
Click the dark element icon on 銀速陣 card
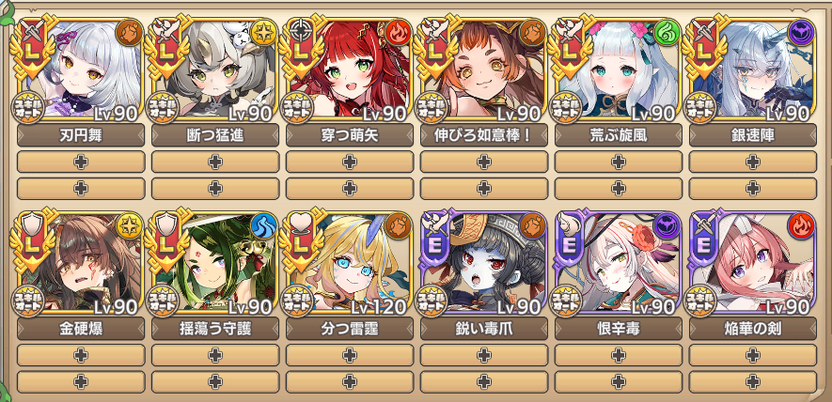[x=800, y=32]
